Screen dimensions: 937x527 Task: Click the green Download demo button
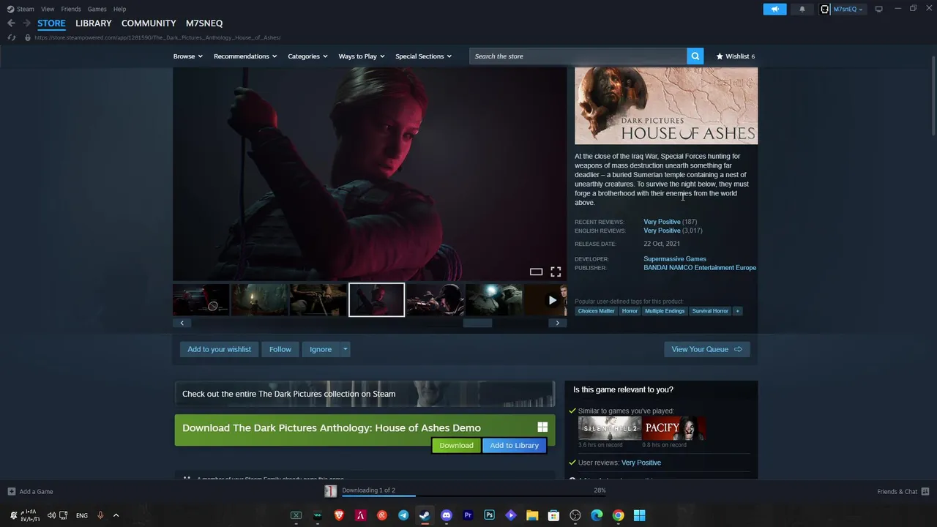point(456,445)
